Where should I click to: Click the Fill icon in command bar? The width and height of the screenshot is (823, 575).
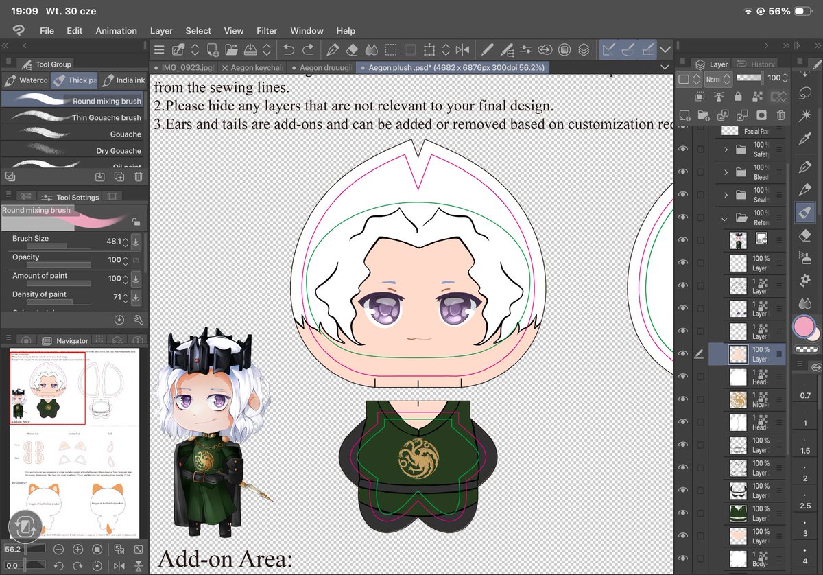click(372, 49)
